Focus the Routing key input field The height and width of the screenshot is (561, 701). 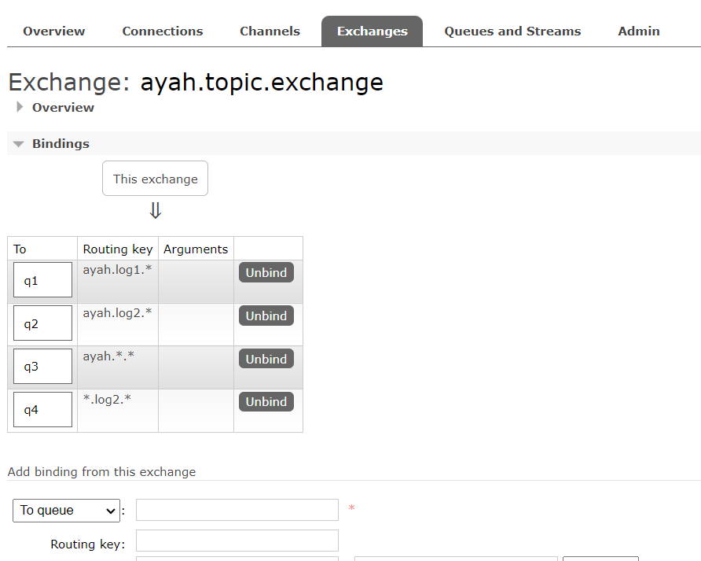[x=237, y=541]
